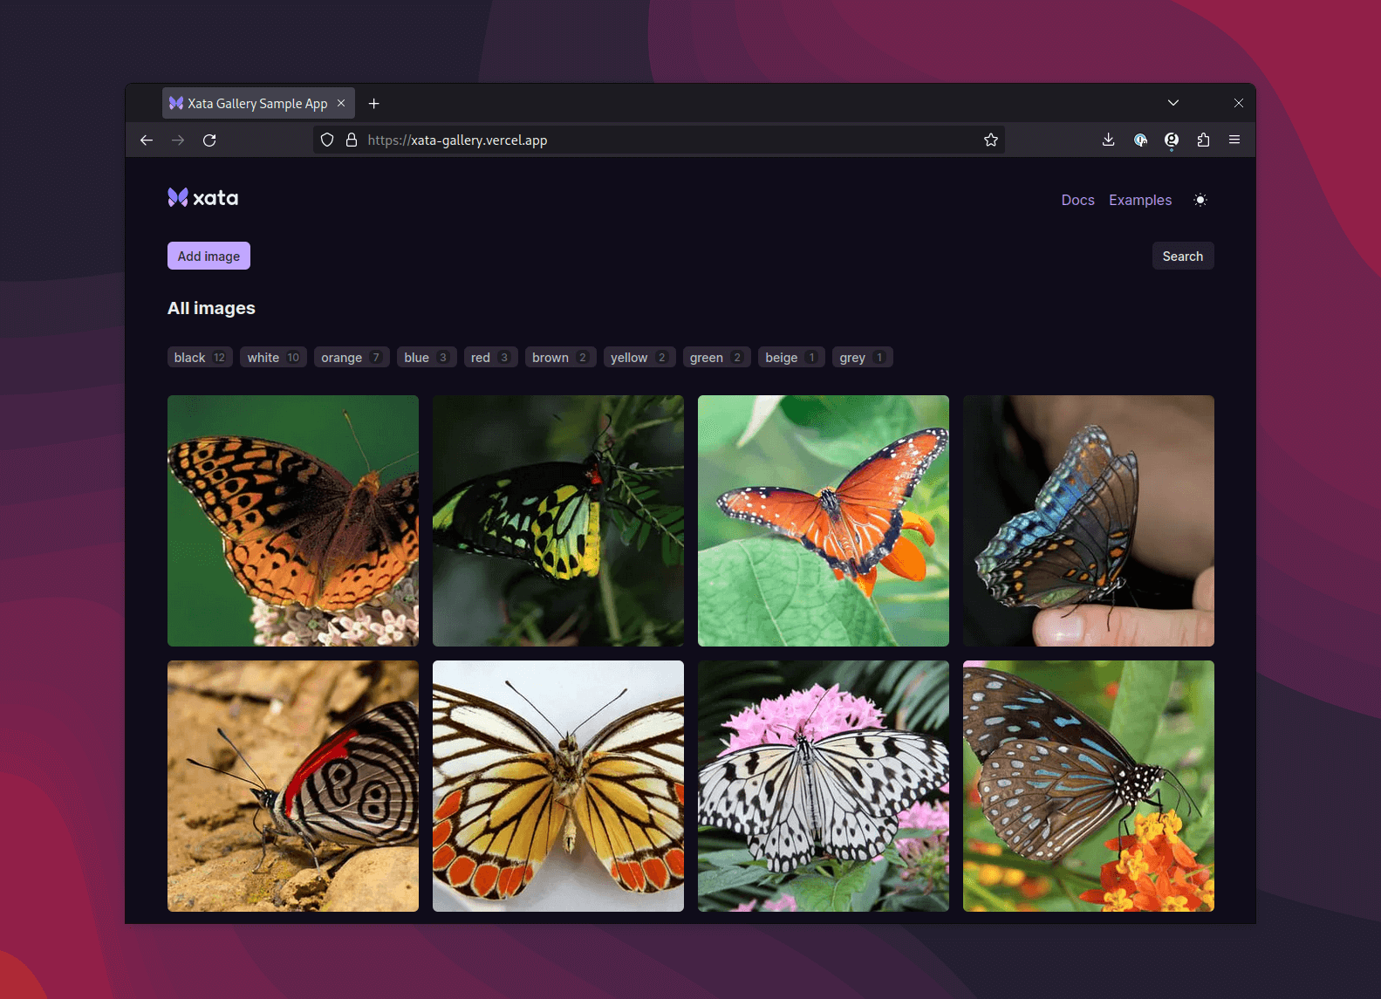This screenshot has width=1381, height=999.
Task: Click the Search button
Action: 1183,256
